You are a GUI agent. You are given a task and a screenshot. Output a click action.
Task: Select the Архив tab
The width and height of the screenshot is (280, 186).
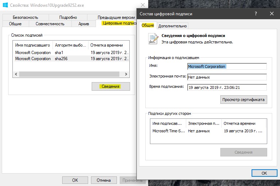point(84,24)
